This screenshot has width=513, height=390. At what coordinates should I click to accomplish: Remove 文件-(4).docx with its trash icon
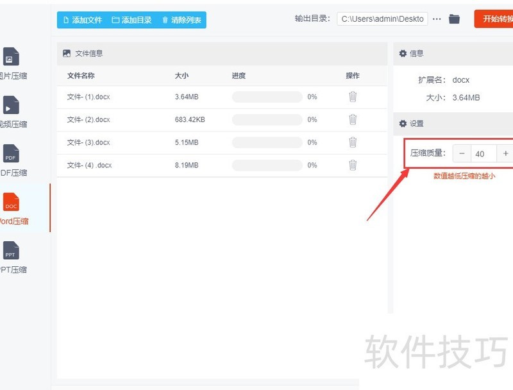coord(352,165)
